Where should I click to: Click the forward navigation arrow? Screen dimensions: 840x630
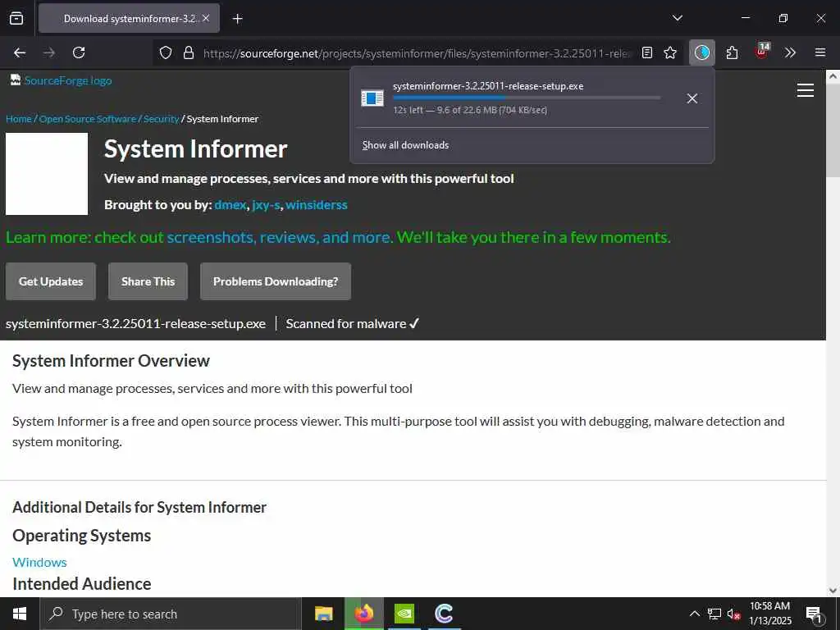(49, 52)
